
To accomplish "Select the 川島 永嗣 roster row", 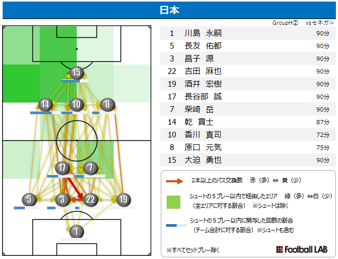I will click(x=248, y=33).
